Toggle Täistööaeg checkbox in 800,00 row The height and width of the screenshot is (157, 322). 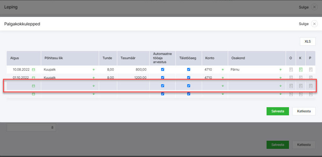tap(189, 70)
